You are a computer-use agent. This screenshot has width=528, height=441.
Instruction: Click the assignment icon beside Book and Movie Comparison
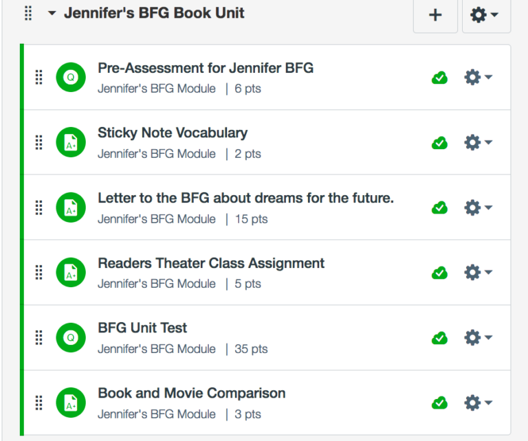71,403
